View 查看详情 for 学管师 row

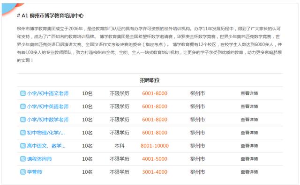click(249, 172)
